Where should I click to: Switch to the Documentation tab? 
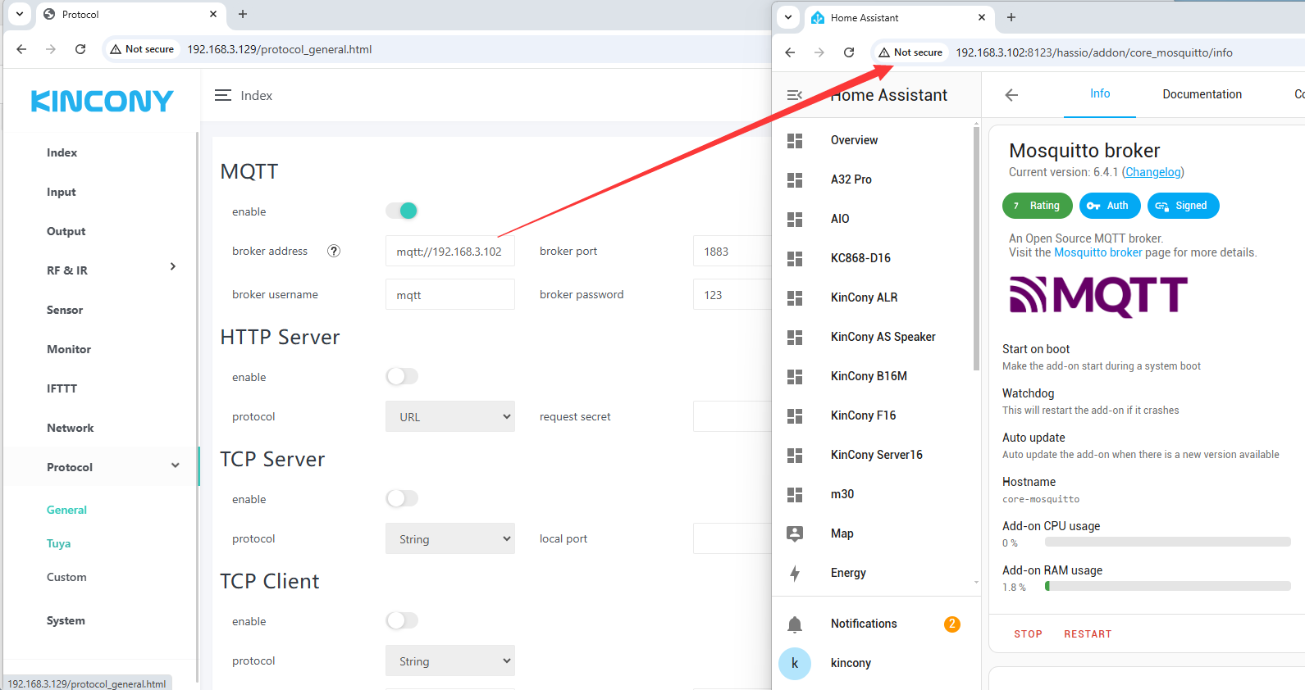click(1202, 94)
